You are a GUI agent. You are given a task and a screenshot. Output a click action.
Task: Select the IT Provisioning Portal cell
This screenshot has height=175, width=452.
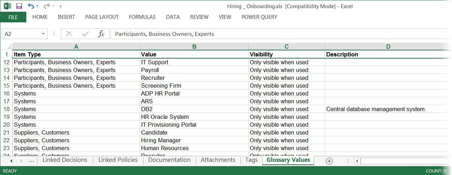coord(194,125)
